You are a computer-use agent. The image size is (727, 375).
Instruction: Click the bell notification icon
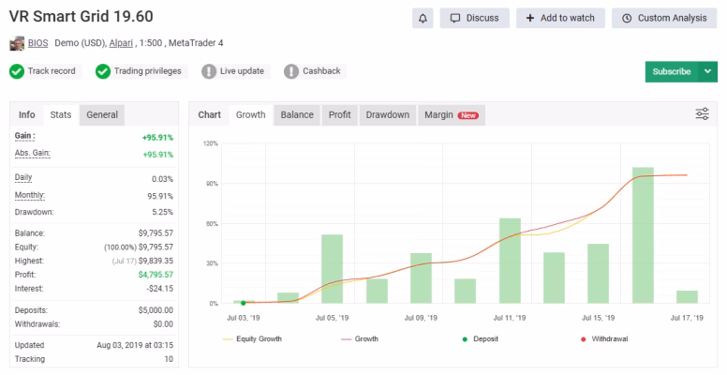423,18
